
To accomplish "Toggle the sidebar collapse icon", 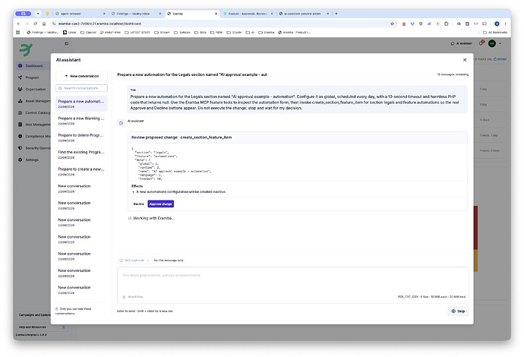I will coord(67,43).
